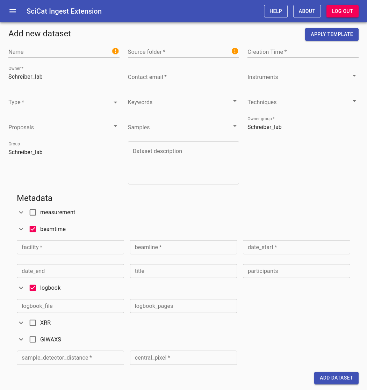Expand the XRR metadata section
The height and width of the screenshot is (390, 367).
pyautogui.click(x=21, y=323)
